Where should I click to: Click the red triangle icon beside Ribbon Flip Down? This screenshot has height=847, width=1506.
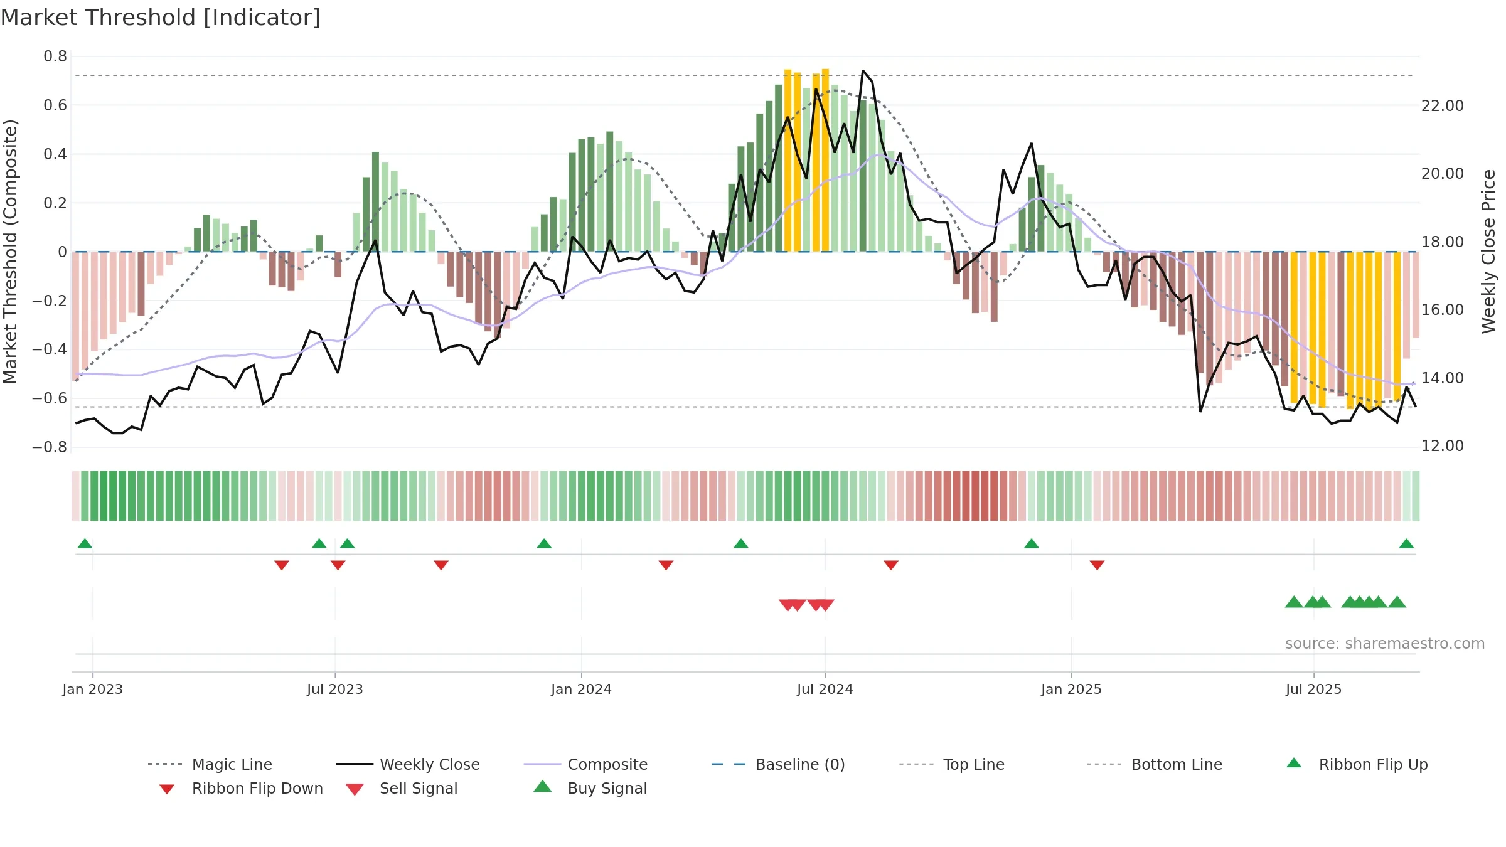point(166,789)
